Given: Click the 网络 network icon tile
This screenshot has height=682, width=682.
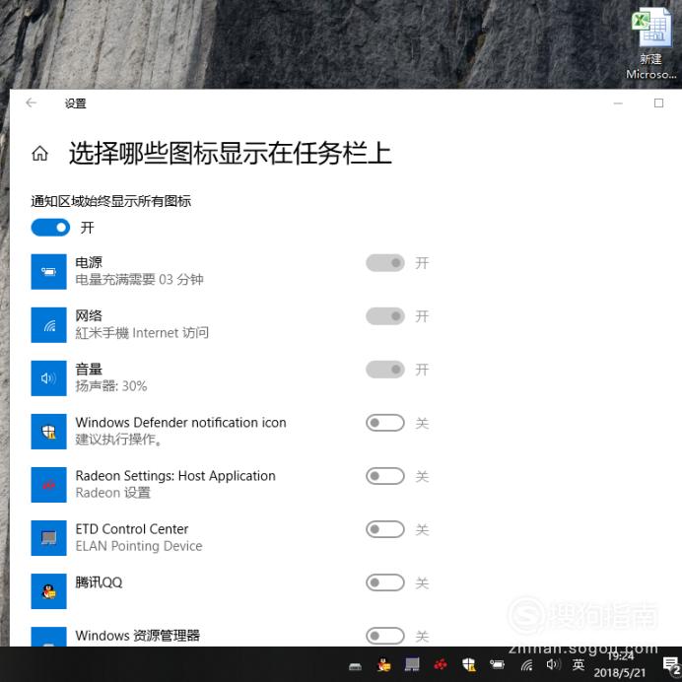Looking at the screenshot, I should coord(48,325).
